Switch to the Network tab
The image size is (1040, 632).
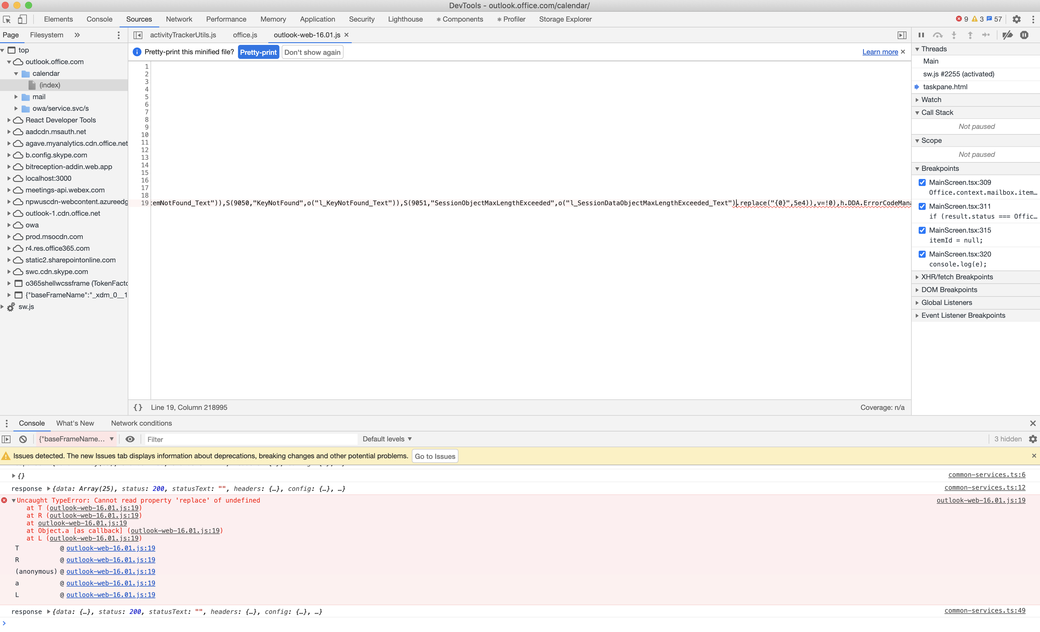click(179, 19)
